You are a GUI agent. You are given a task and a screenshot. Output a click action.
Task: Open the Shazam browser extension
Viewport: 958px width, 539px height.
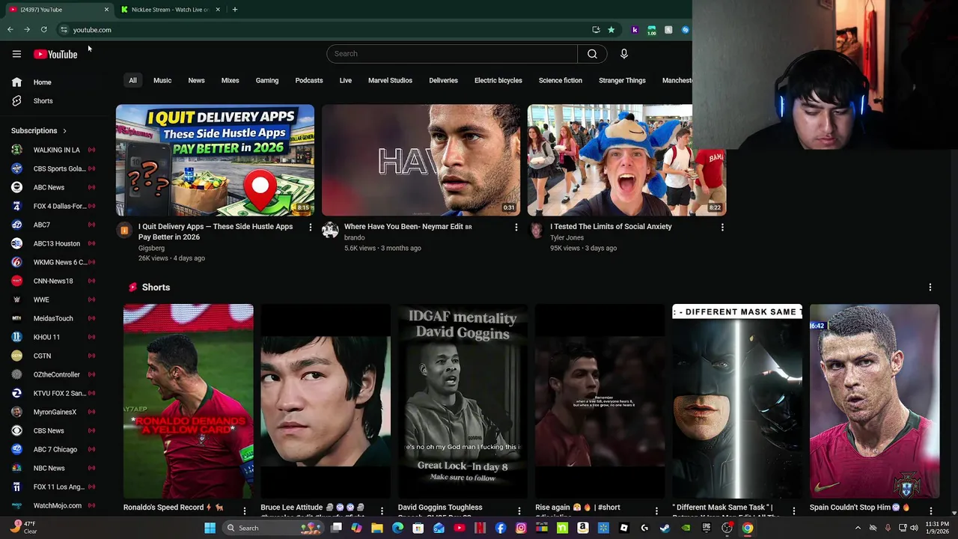pos(685,30)
